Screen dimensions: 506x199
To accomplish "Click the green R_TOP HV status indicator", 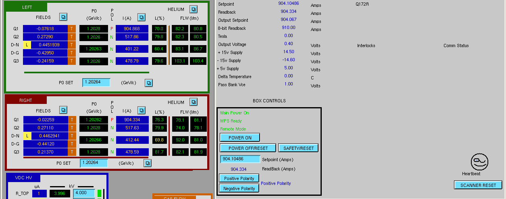I will tap(99, 193).
